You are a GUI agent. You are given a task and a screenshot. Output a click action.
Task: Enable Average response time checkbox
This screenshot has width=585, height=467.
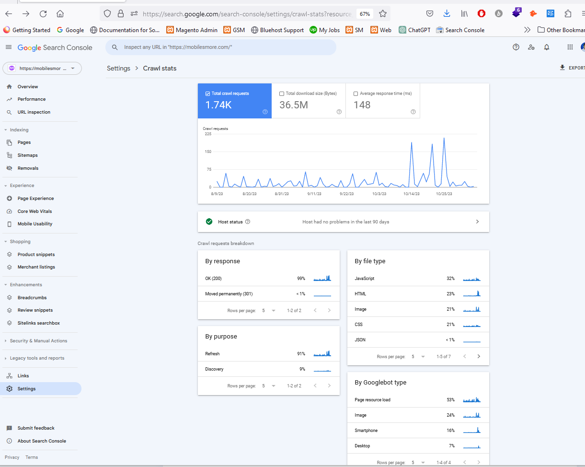click(x=356, y=93)
